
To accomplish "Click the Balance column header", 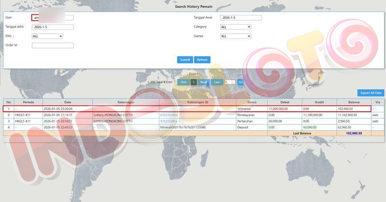I will coord(353,102).
